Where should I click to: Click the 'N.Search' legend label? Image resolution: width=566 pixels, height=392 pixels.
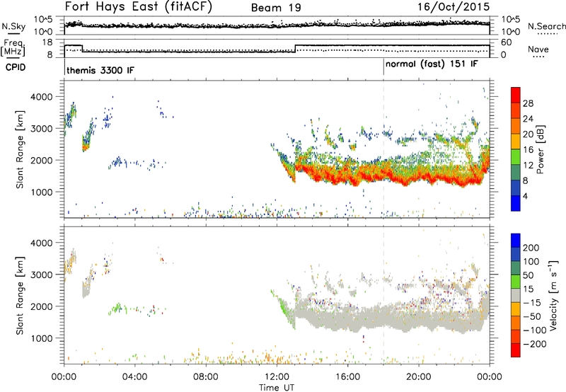pos(546,26)
